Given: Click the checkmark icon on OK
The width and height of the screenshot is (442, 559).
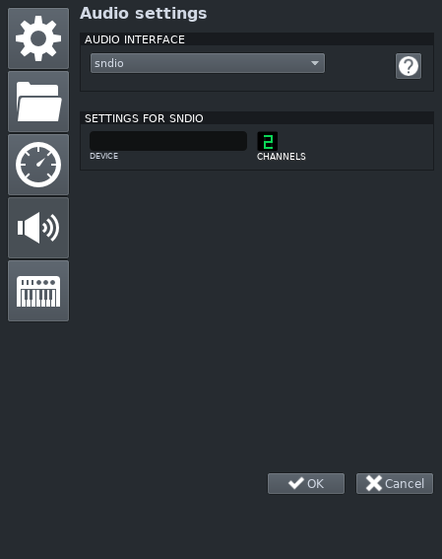Looking at the screenshot, I should (x=295, y=483).
